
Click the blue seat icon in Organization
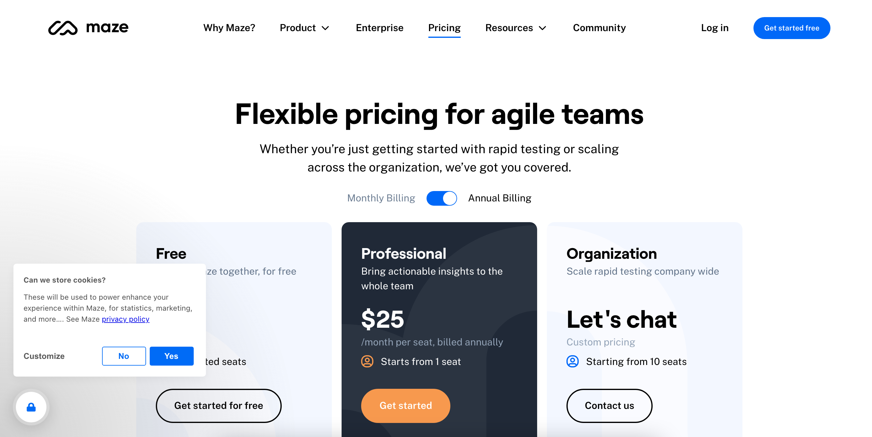tap(572, 361)
